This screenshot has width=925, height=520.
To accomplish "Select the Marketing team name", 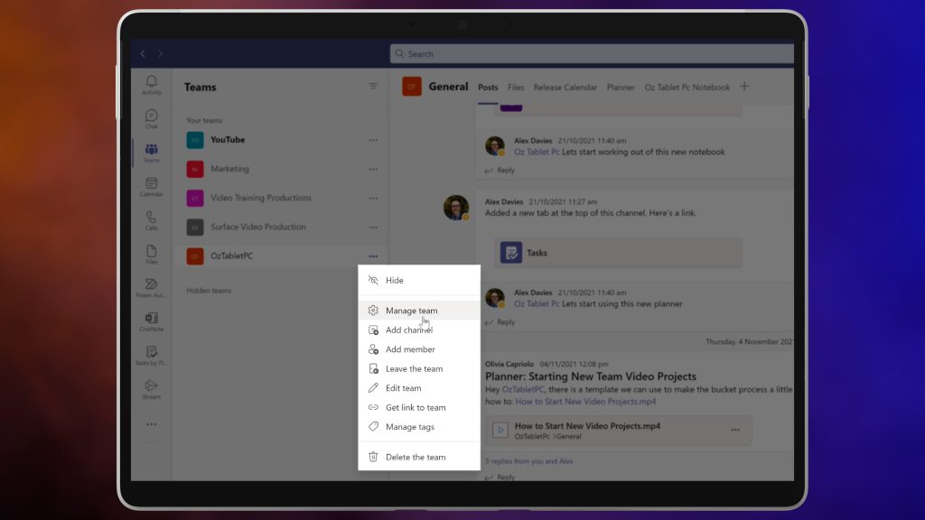I will coord(229,169).
